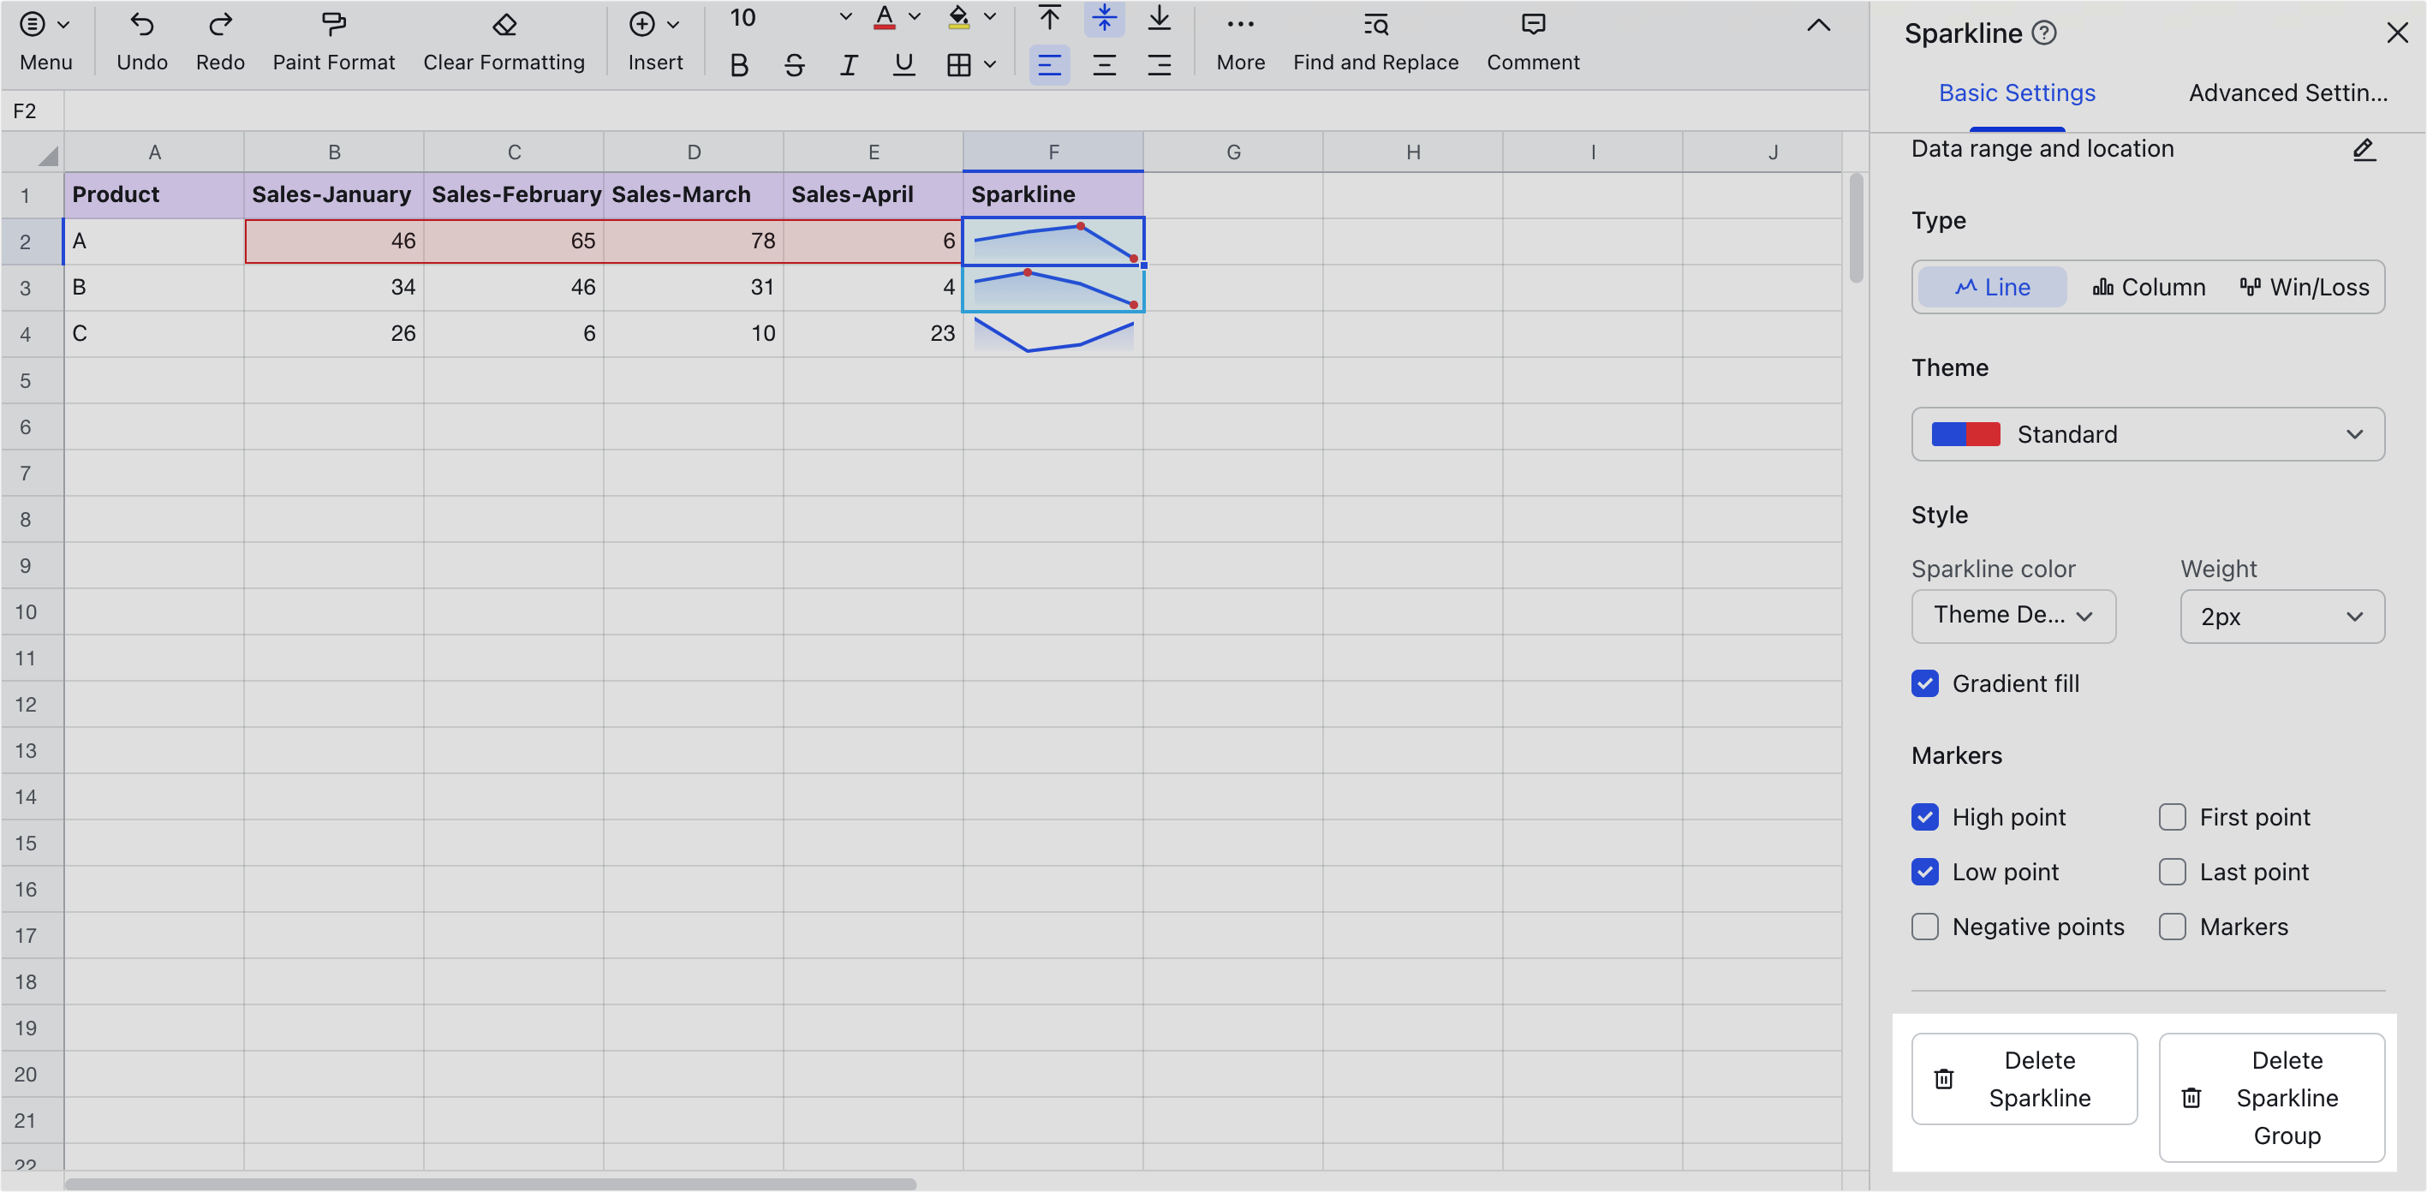Open Find and Replace

point(1375,39)
